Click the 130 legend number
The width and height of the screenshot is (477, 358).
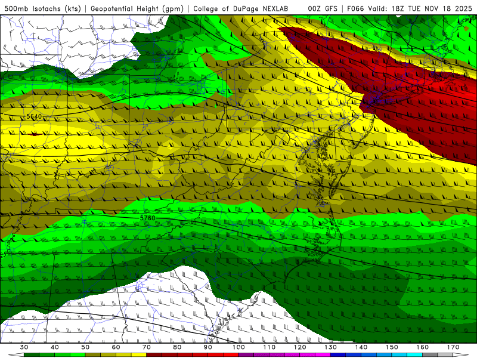click(331, 347)
